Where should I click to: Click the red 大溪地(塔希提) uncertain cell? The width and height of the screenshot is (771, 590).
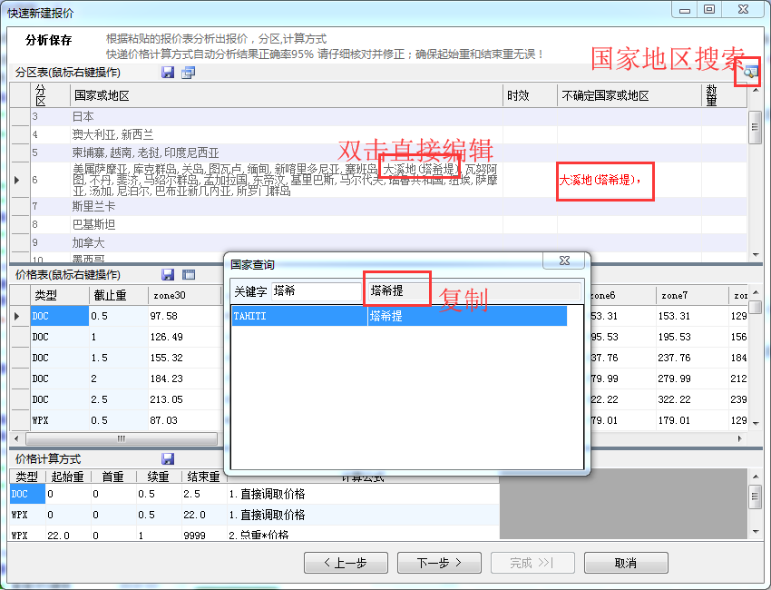610,181
